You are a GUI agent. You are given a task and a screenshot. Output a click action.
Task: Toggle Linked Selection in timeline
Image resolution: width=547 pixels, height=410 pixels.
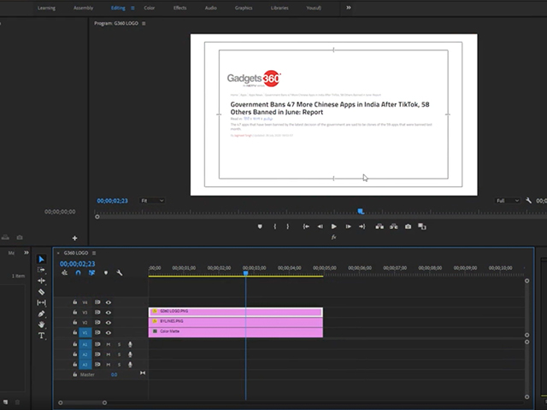coord(91,272)
